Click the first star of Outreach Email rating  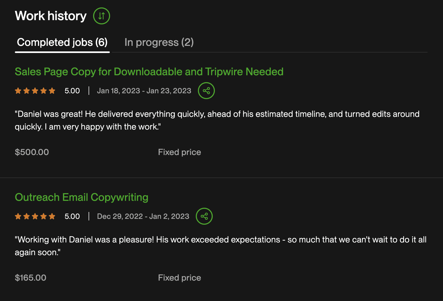18,216
